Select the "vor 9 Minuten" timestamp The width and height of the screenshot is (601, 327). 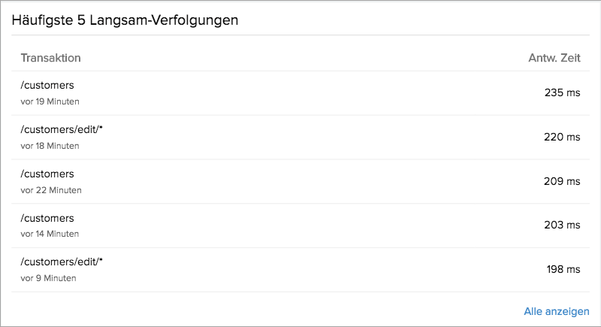[49, 278]
